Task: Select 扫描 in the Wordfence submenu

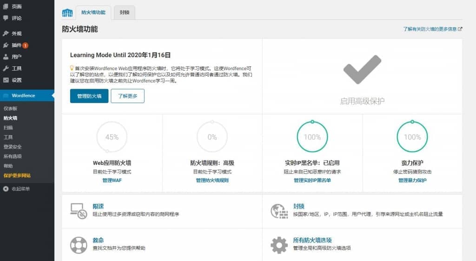Action: (x=8, y=127)
